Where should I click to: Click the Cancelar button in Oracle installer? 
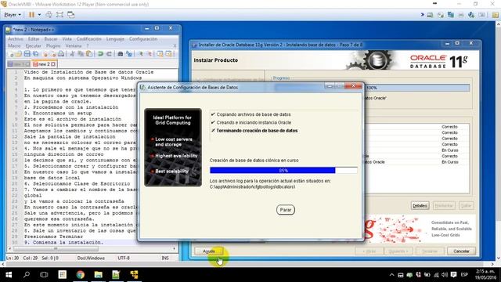pos(461,251)
